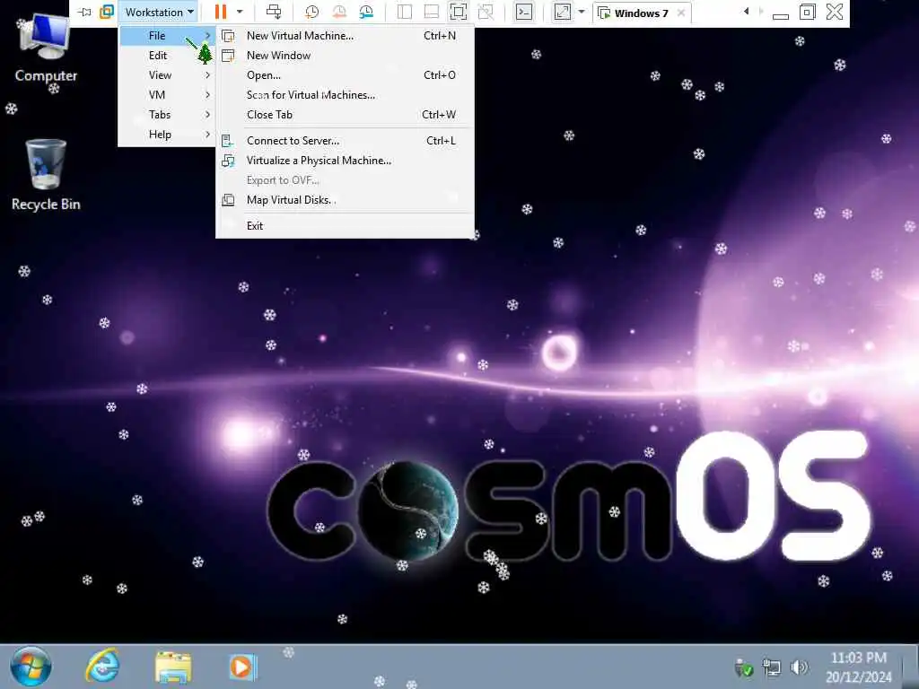
Task: Choose Virtualize a Physical Machine...
Action: [x=345, y=161]
